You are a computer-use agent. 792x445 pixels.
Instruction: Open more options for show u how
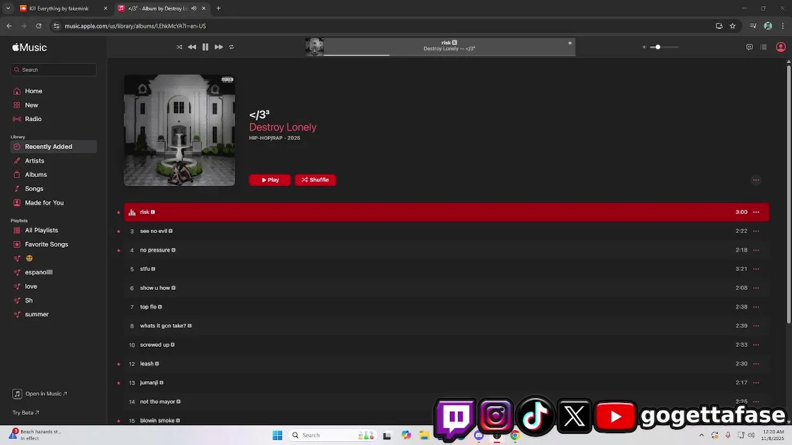756,288
